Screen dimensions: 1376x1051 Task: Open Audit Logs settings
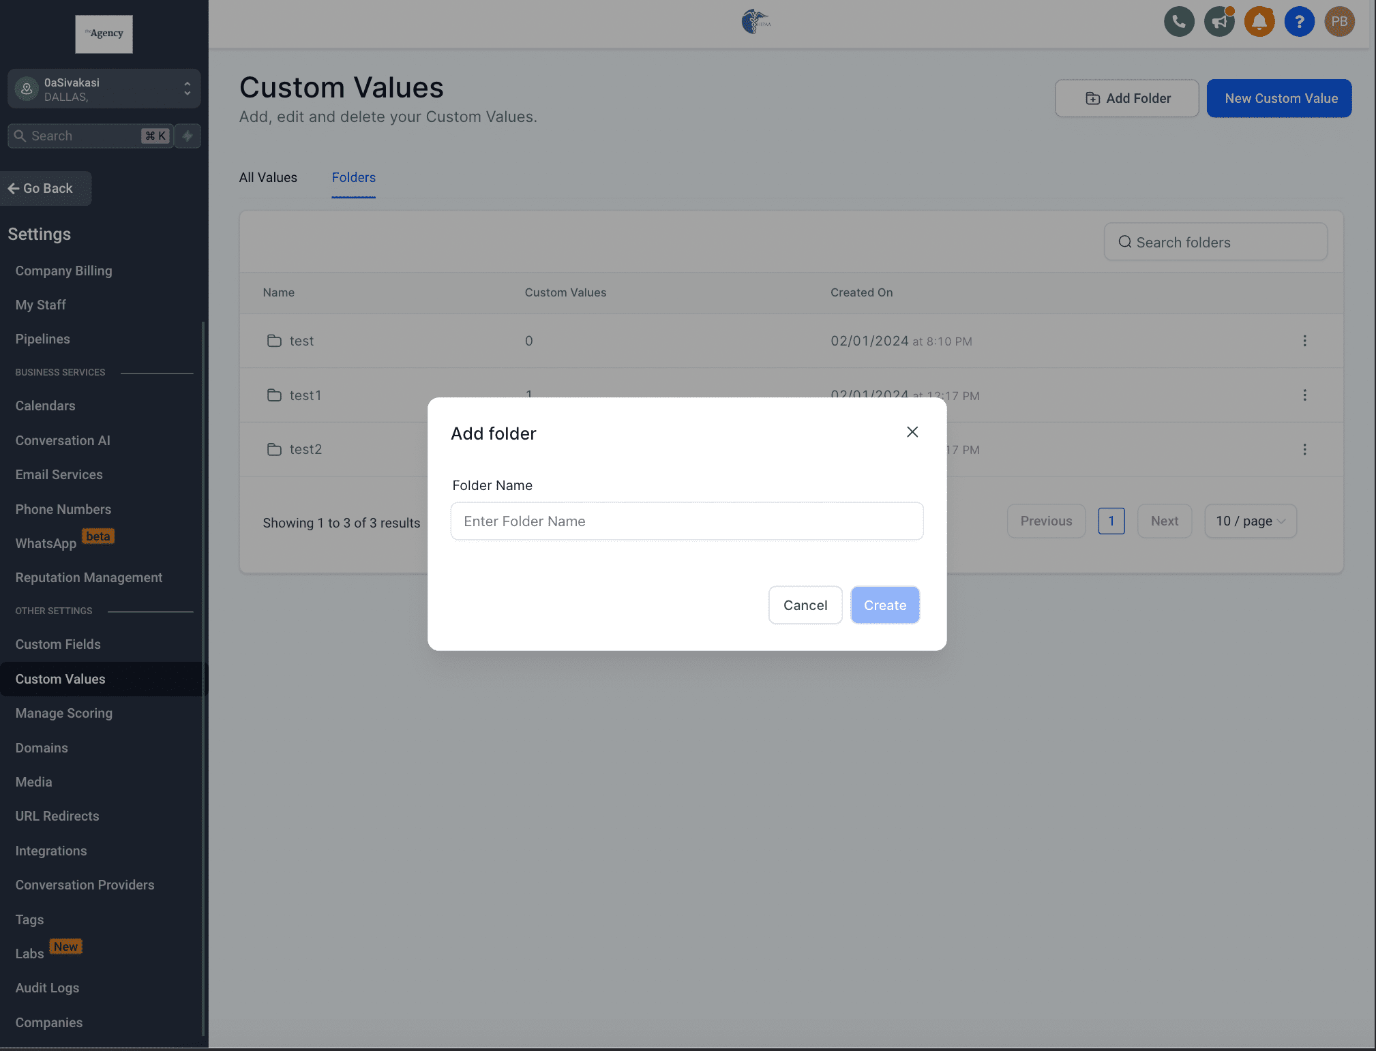47,988
